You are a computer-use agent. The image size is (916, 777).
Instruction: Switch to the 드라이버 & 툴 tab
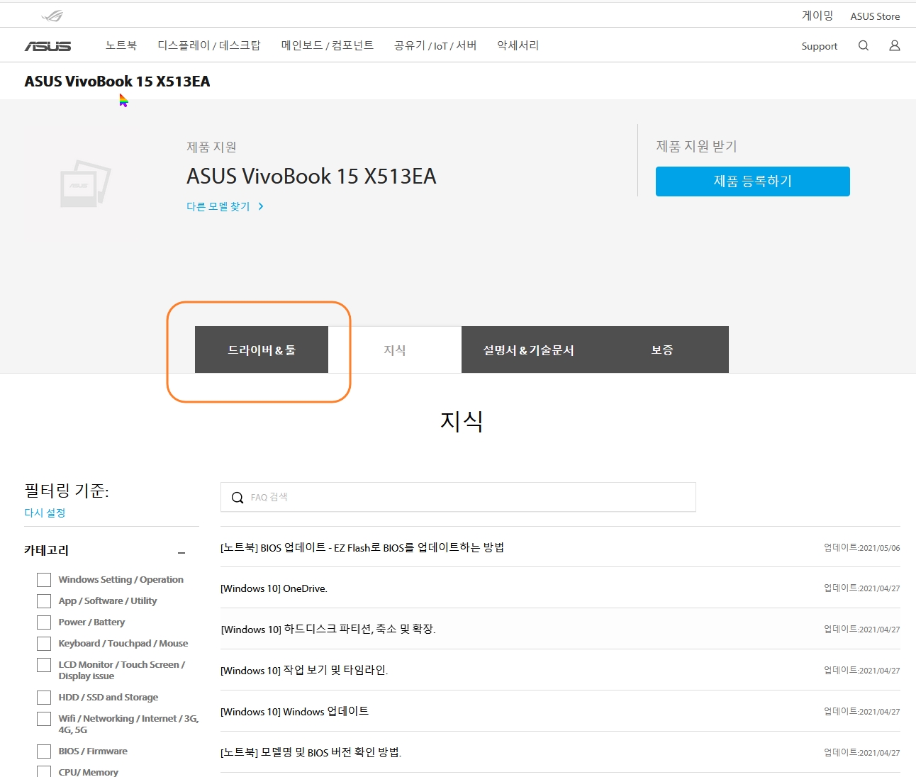[261, 350]
